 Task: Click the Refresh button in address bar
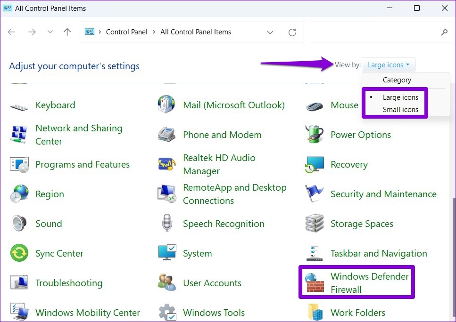pos(292,32)
